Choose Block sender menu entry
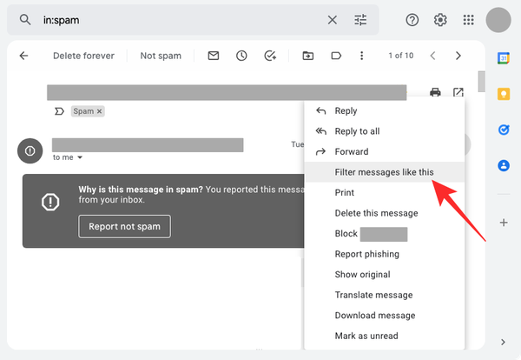 384,234
